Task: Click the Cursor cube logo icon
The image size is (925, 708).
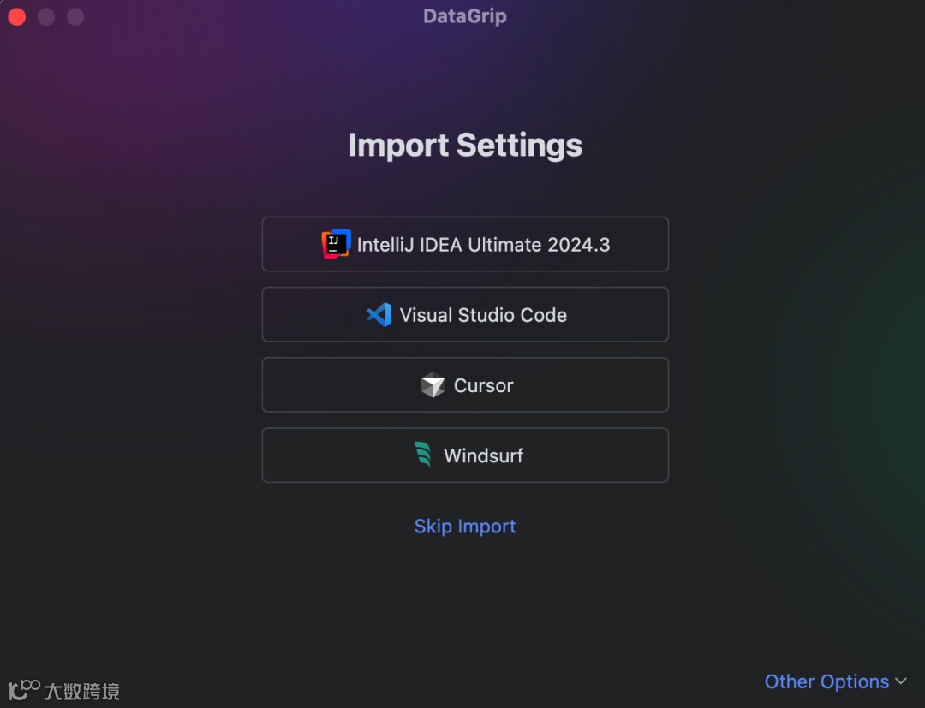Action: (433, 385)
